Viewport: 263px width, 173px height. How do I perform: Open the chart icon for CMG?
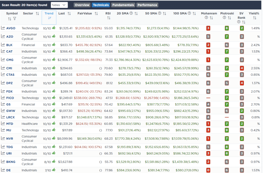click(3, 60)
